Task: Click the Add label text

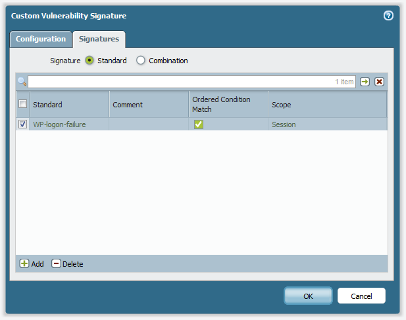Action: (x=38, y=264)
